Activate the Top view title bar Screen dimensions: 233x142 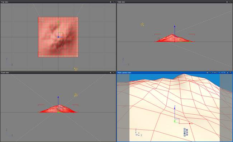pos(58,2)
